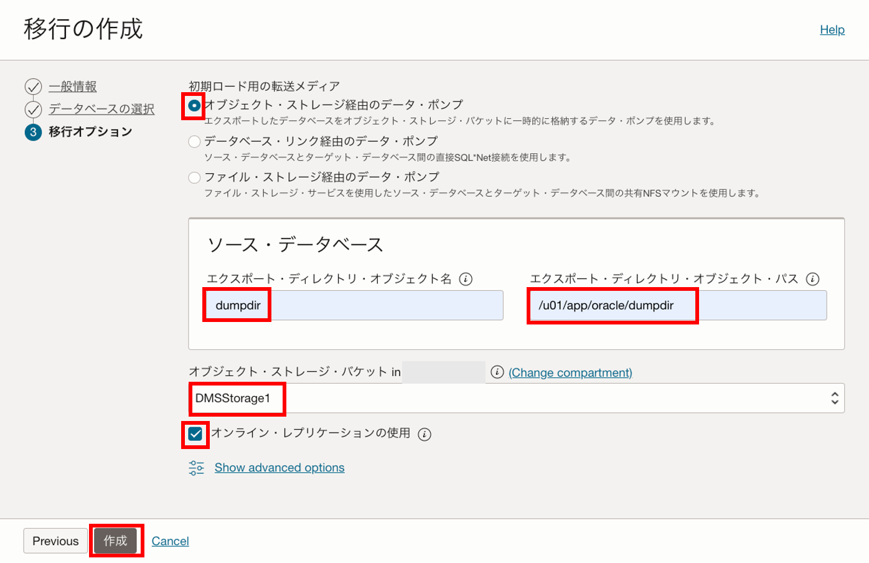Screen dimensions: 869x563
Task: Click the Change compartment link
Action: point(570,372)
